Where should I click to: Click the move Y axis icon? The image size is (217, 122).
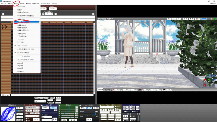click(x=209, y=85)
